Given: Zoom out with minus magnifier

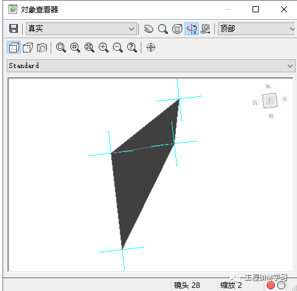Looking at the screenshot, I should (x=118, y=48).
